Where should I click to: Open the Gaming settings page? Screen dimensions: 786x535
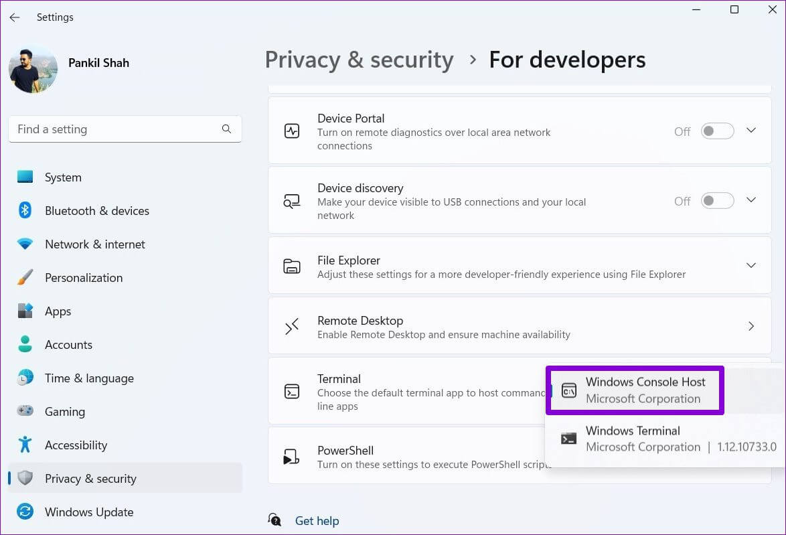point(125,412)
